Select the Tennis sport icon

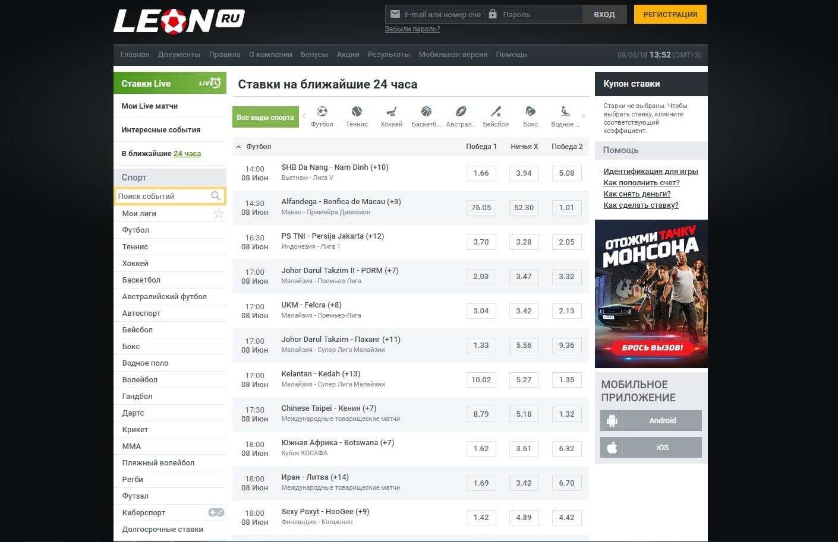point(357,112)
